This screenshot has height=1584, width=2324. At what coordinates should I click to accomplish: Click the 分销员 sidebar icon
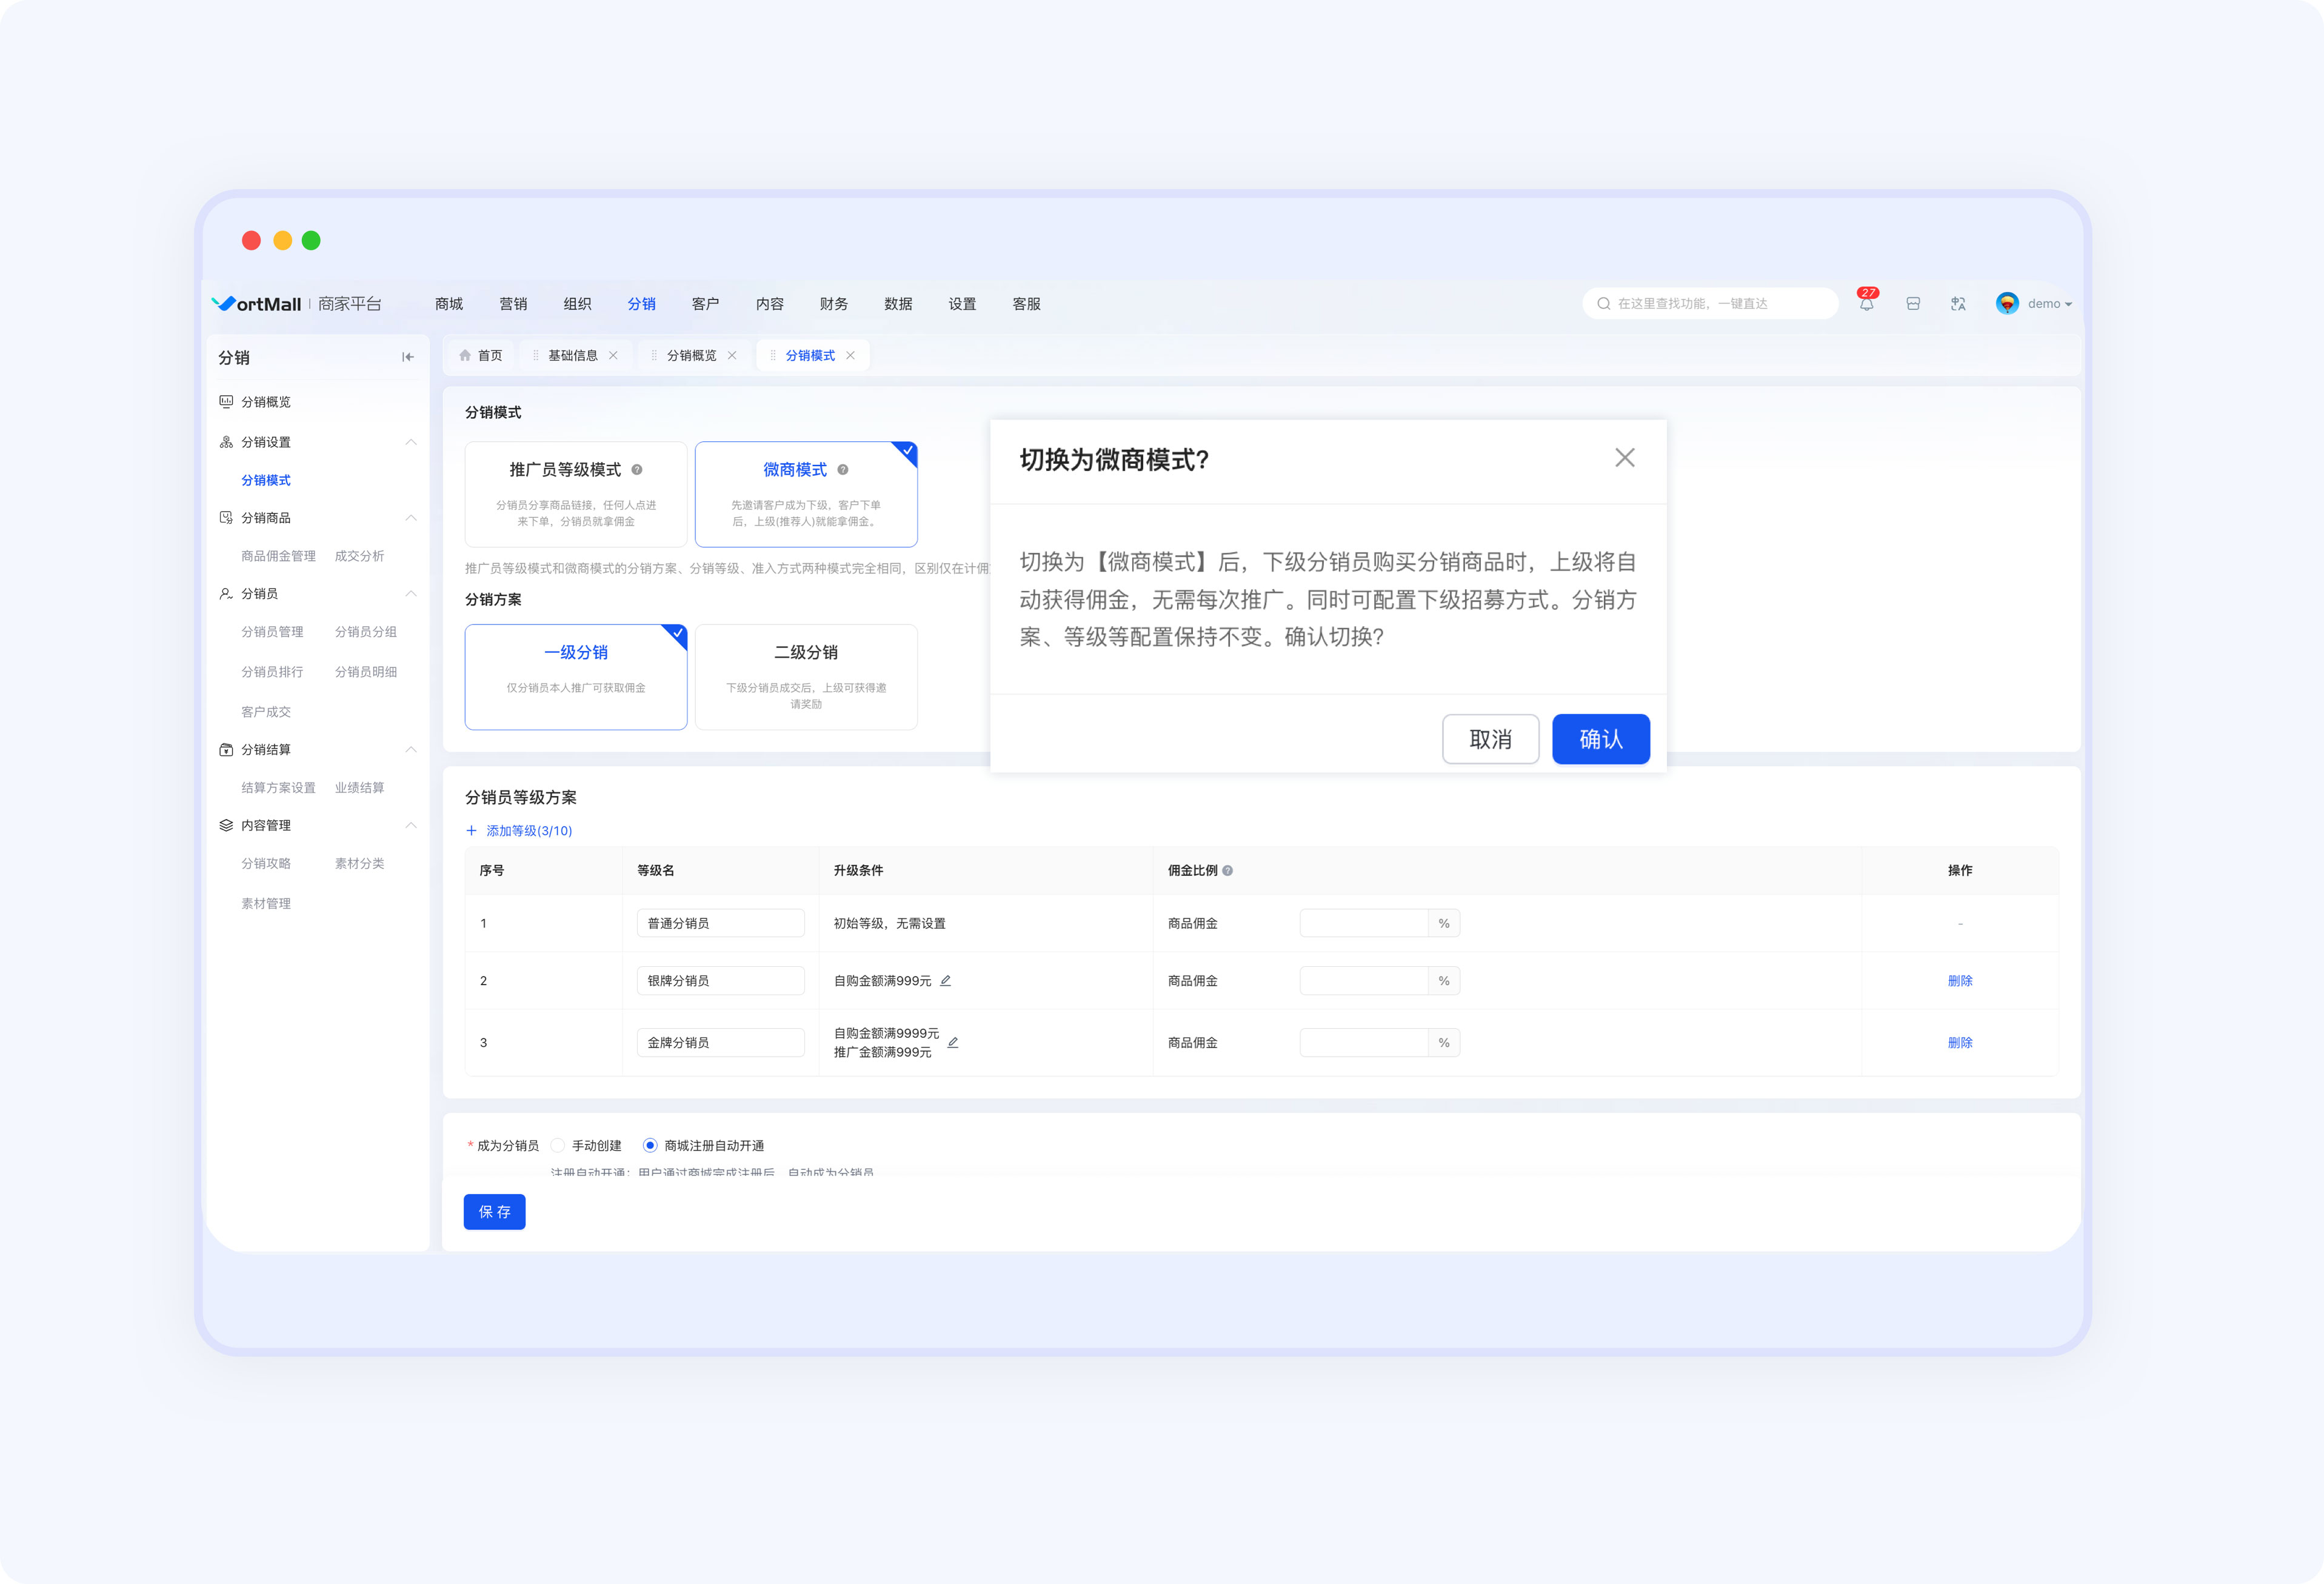coord(226,594)
